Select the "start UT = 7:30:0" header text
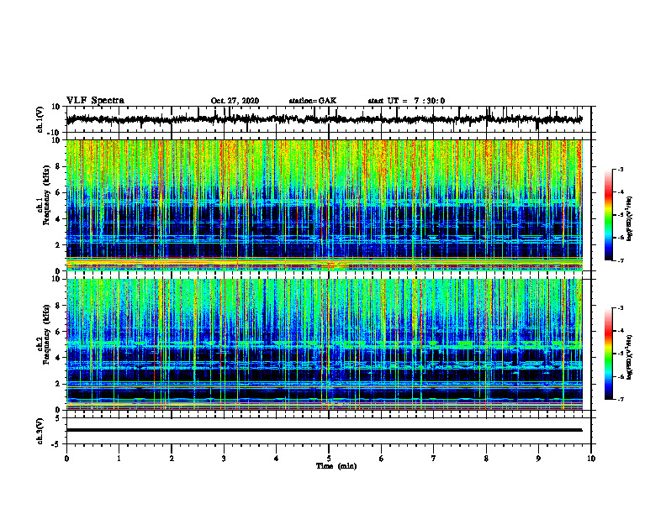 pyautogui.click(x=406, y=101)
